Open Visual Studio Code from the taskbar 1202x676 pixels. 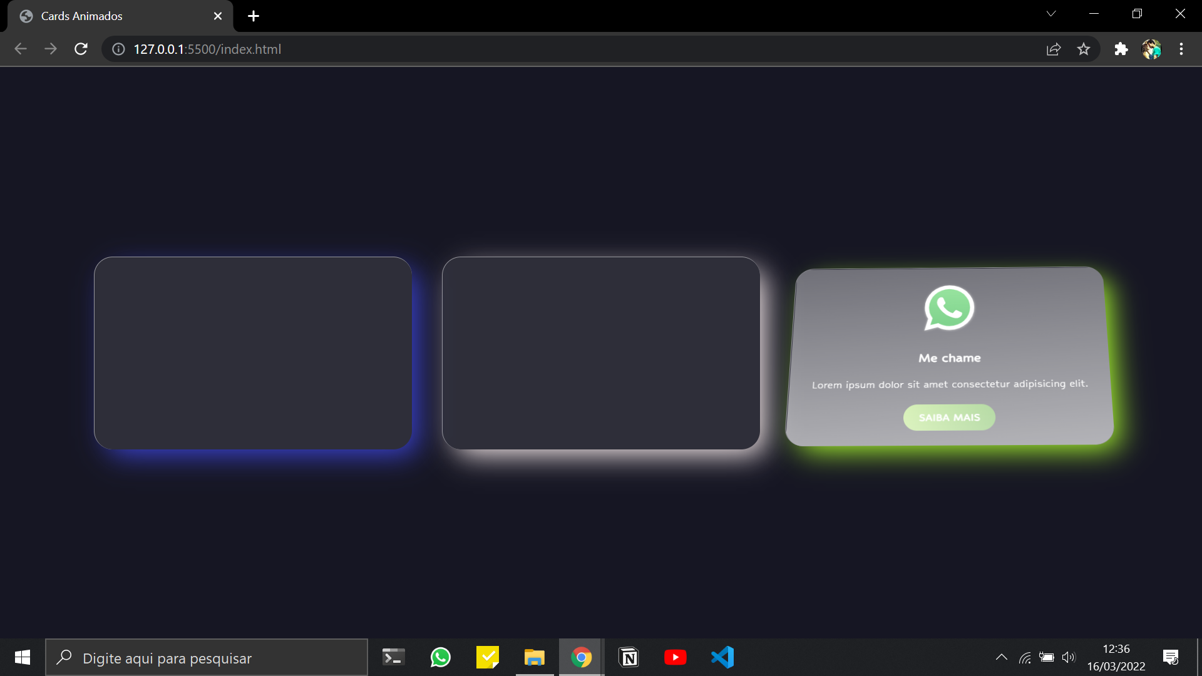point(722,657)
